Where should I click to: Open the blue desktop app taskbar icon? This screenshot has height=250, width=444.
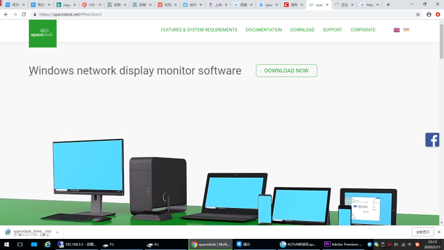(34, 244)
